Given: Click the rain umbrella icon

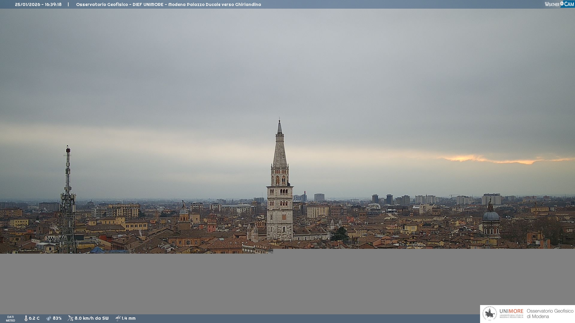Looking at the screenshot, I should [x=118, y=318].
